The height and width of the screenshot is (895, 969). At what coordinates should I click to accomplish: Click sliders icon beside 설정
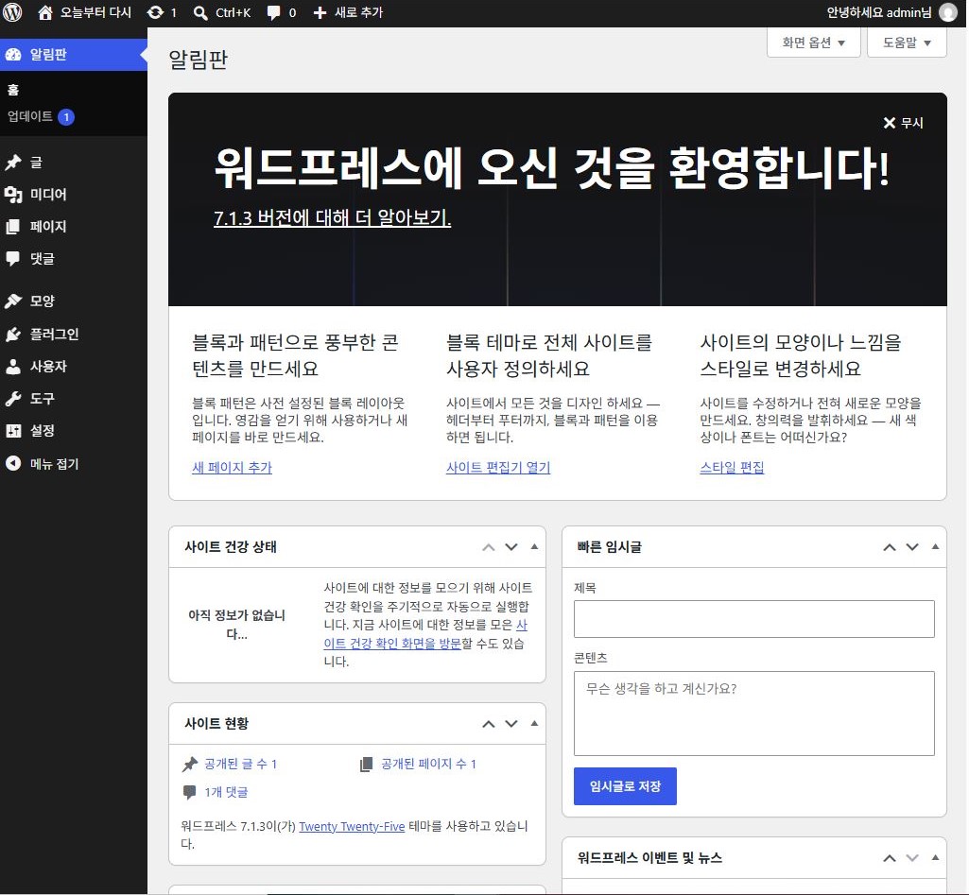(x=13, y=431)
